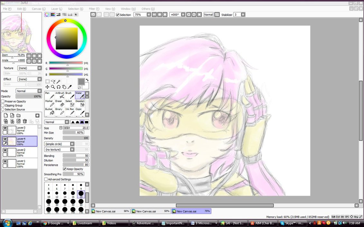Uncheck the Keep Opacity checkbox
Screen dimensions: 364x227
(65, 169)
